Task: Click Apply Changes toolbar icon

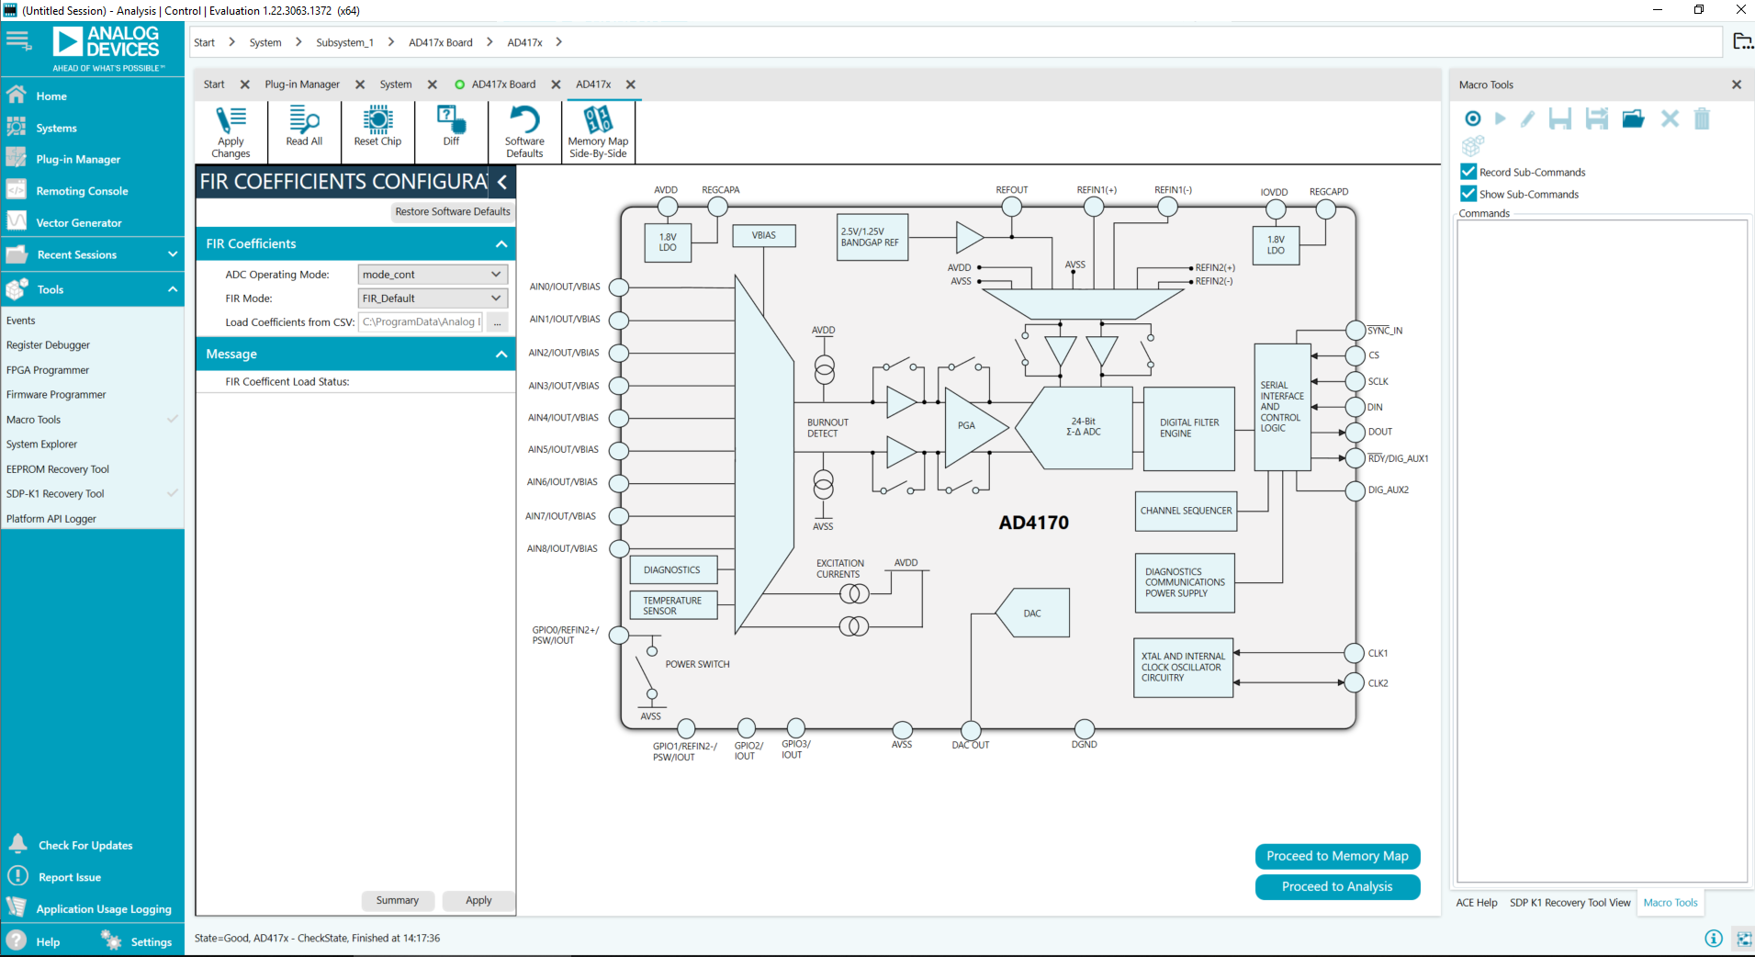Action: [x=231, y=131]
